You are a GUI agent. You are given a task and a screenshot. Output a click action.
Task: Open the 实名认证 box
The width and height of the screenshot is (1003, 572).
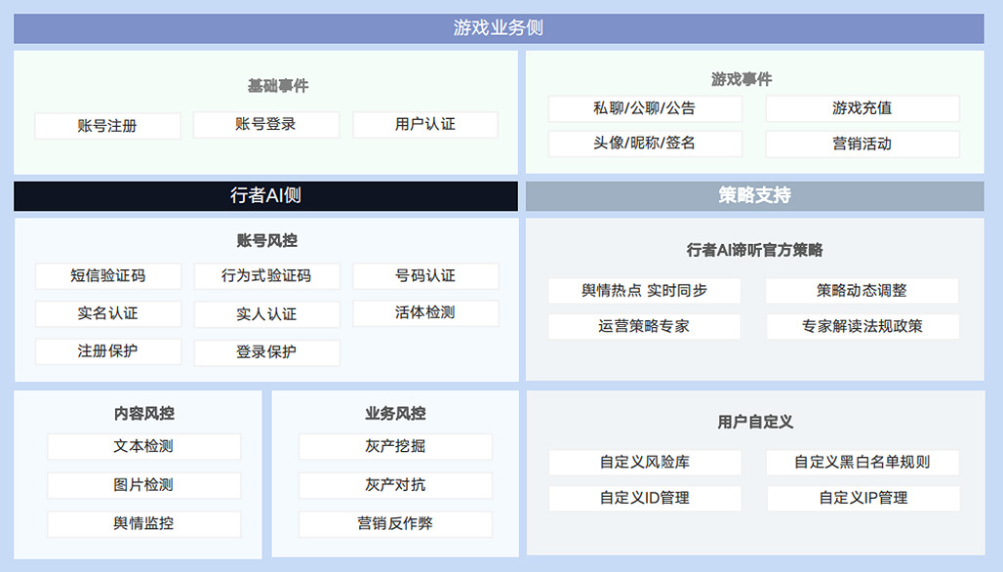point(107,314)
